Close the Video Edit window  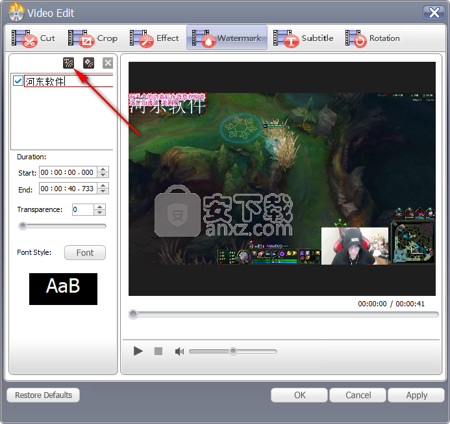point(434,12)
